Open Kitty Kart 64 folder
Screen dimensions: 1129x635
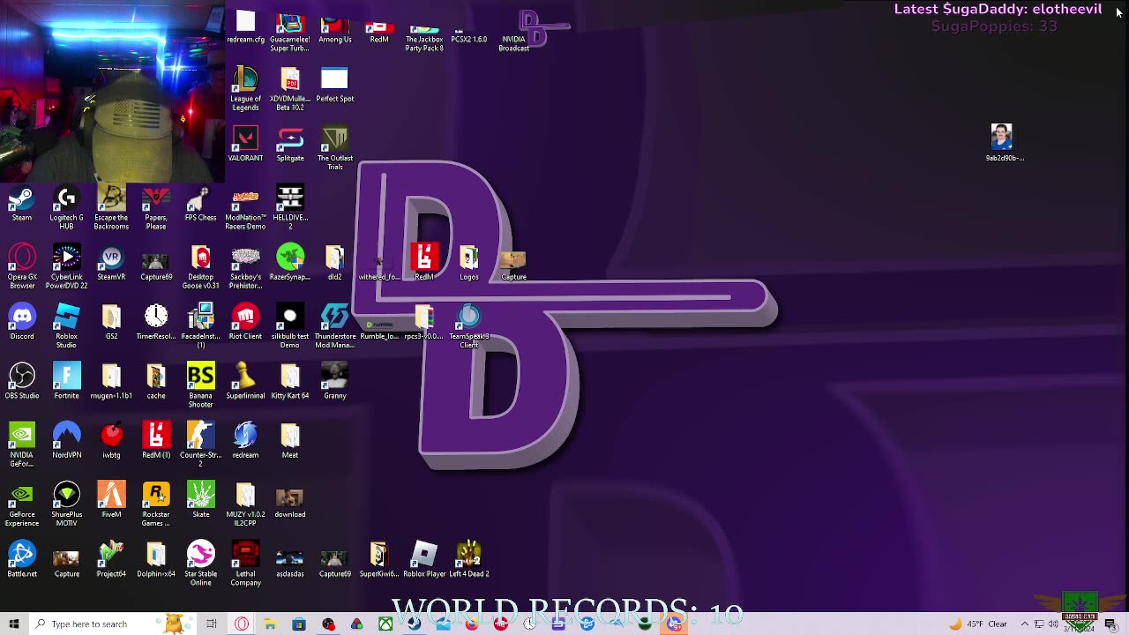(x=290, y=382)
